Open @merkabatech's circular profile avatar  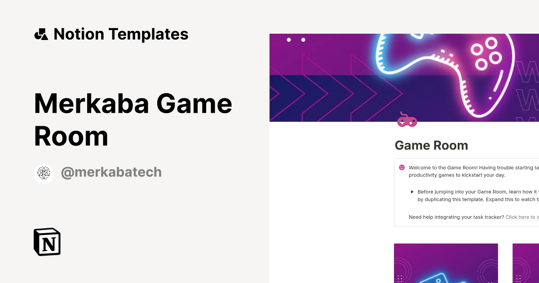click(x=44, y=173)
